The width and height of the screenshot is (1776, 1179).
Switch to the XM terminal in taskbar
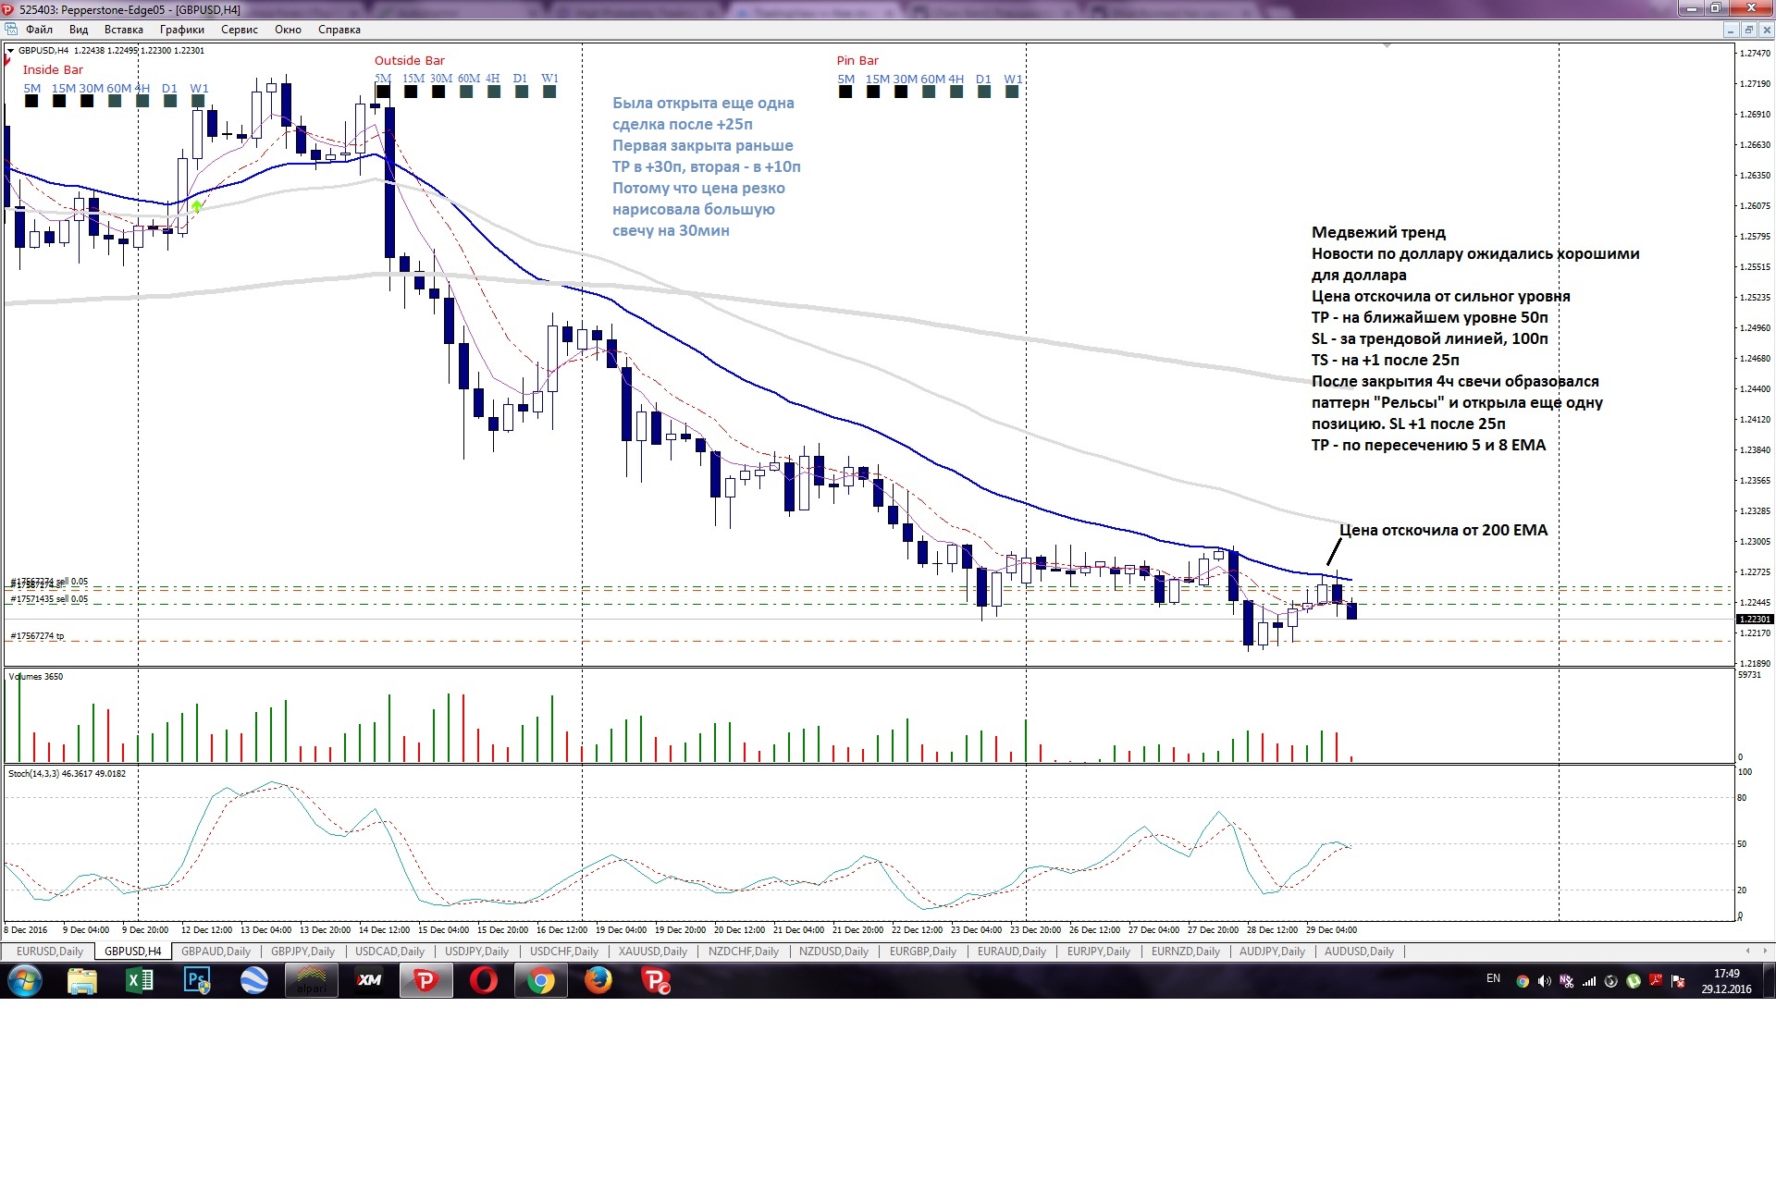(369, 980)
